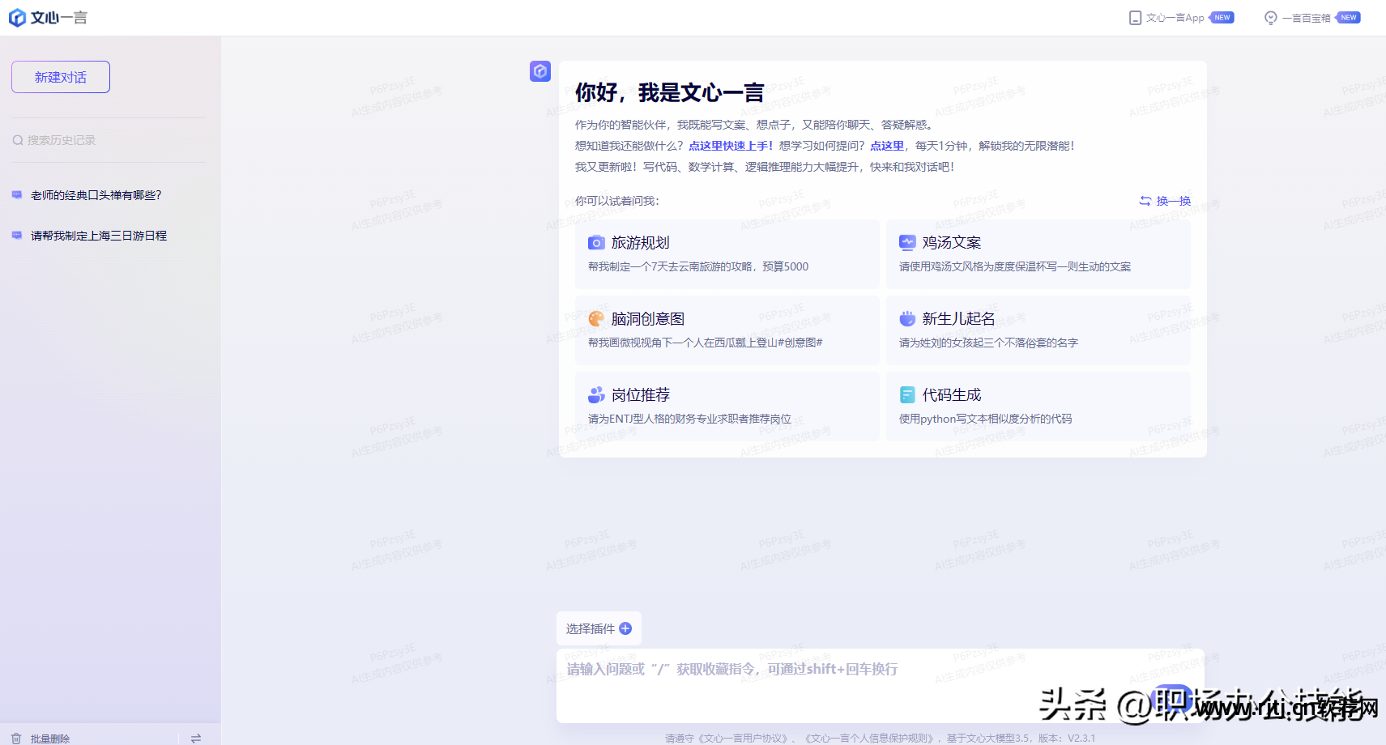Click the icon on the 鸡汤文案 card
Image resolution: width=1386 pixels, height=745 pixels.
[907, 243]
